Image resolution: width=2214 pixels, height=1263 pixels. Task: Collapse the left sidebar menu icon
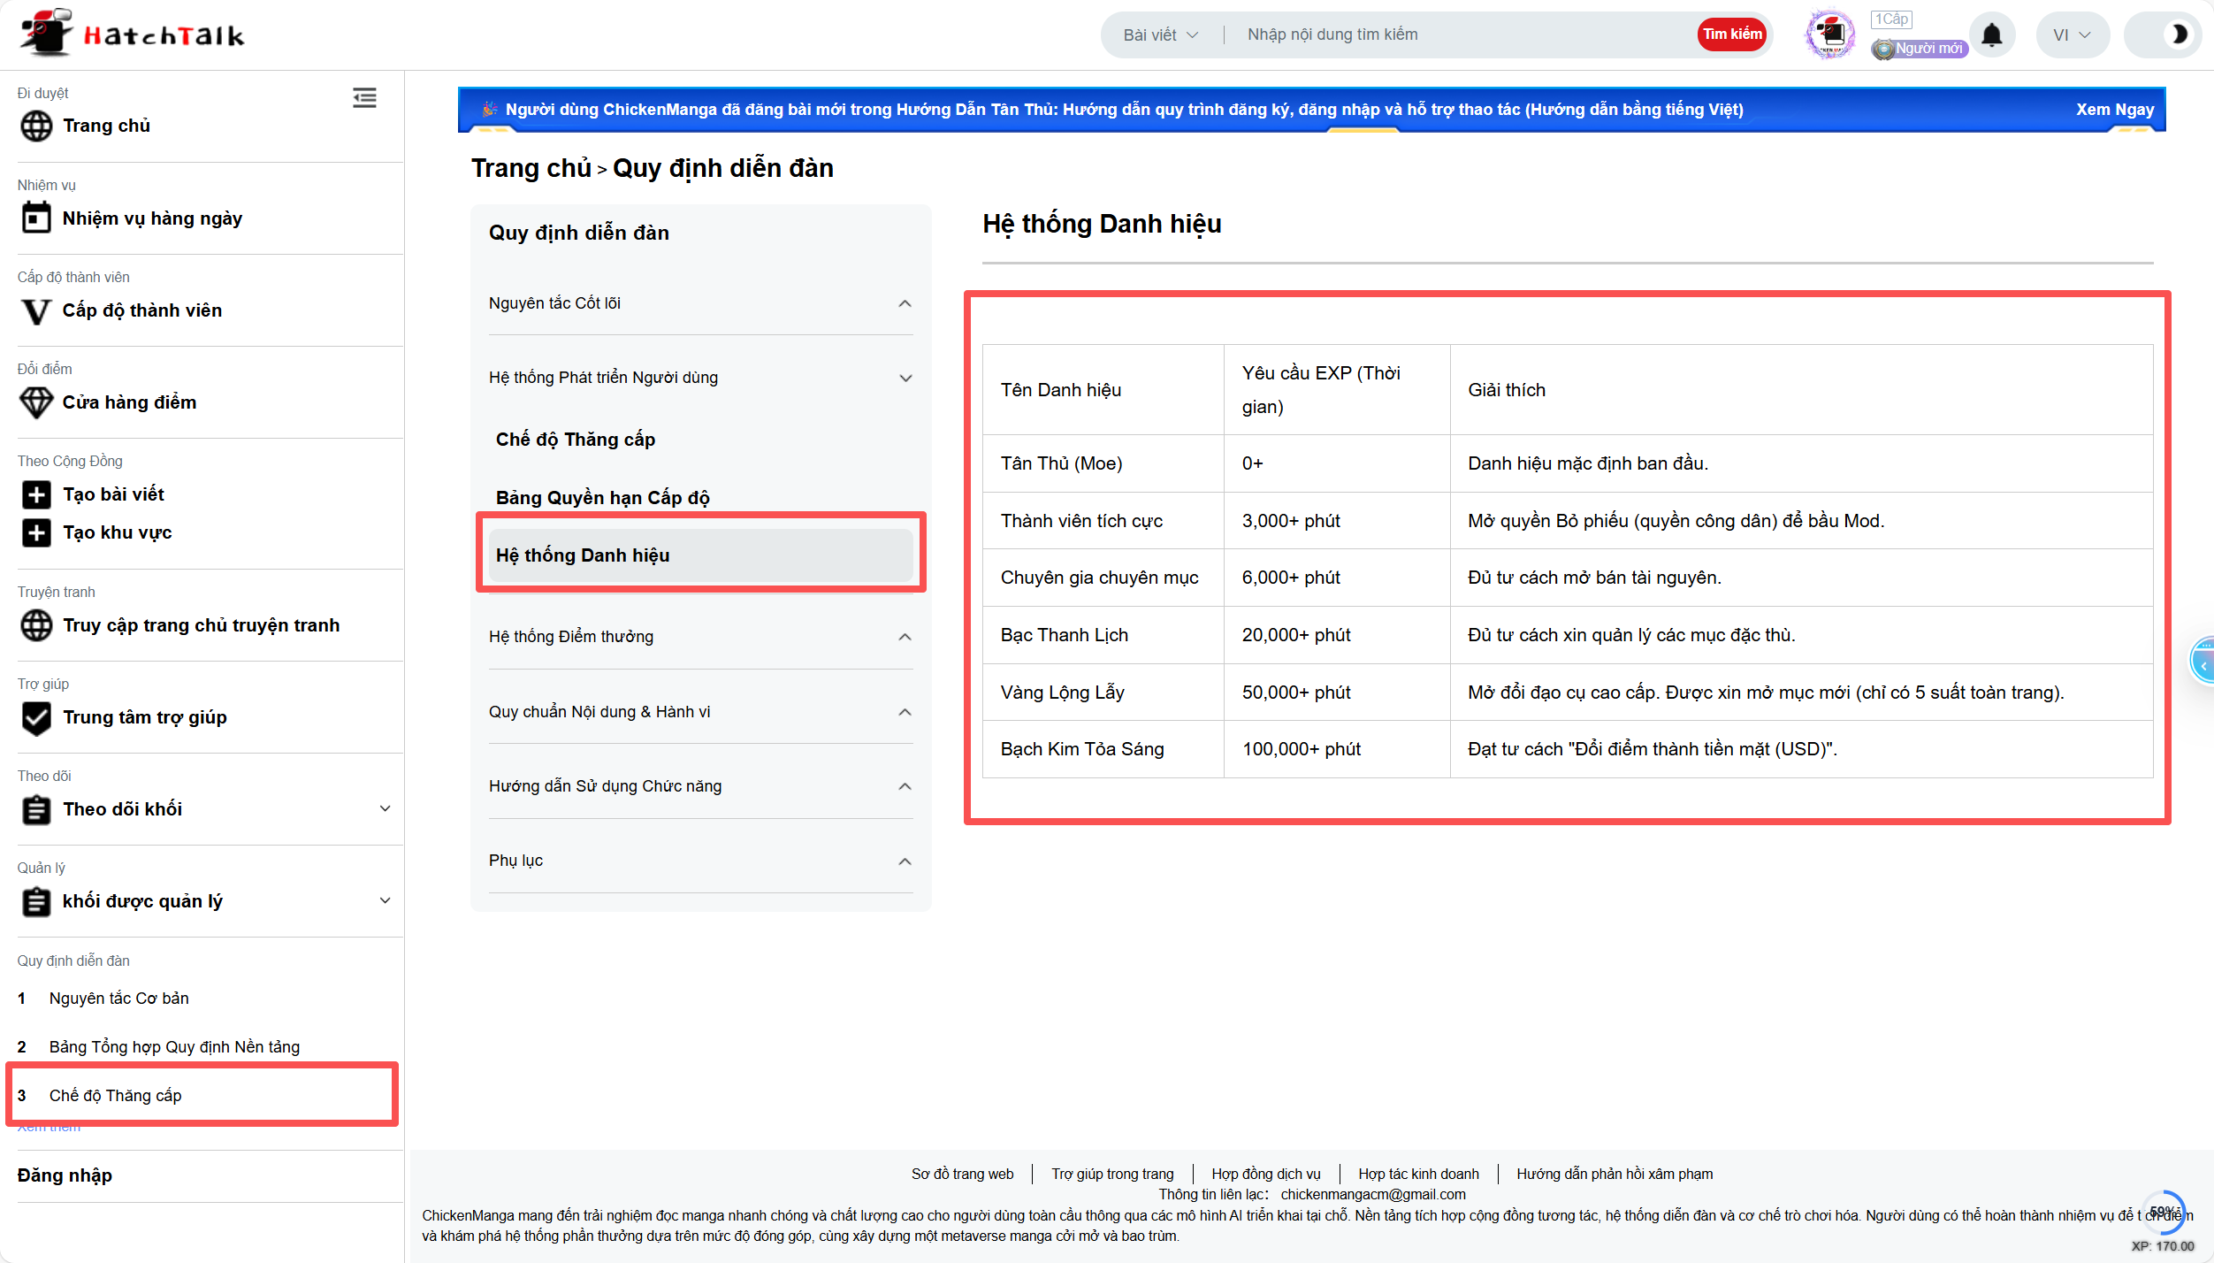(364, 97)
